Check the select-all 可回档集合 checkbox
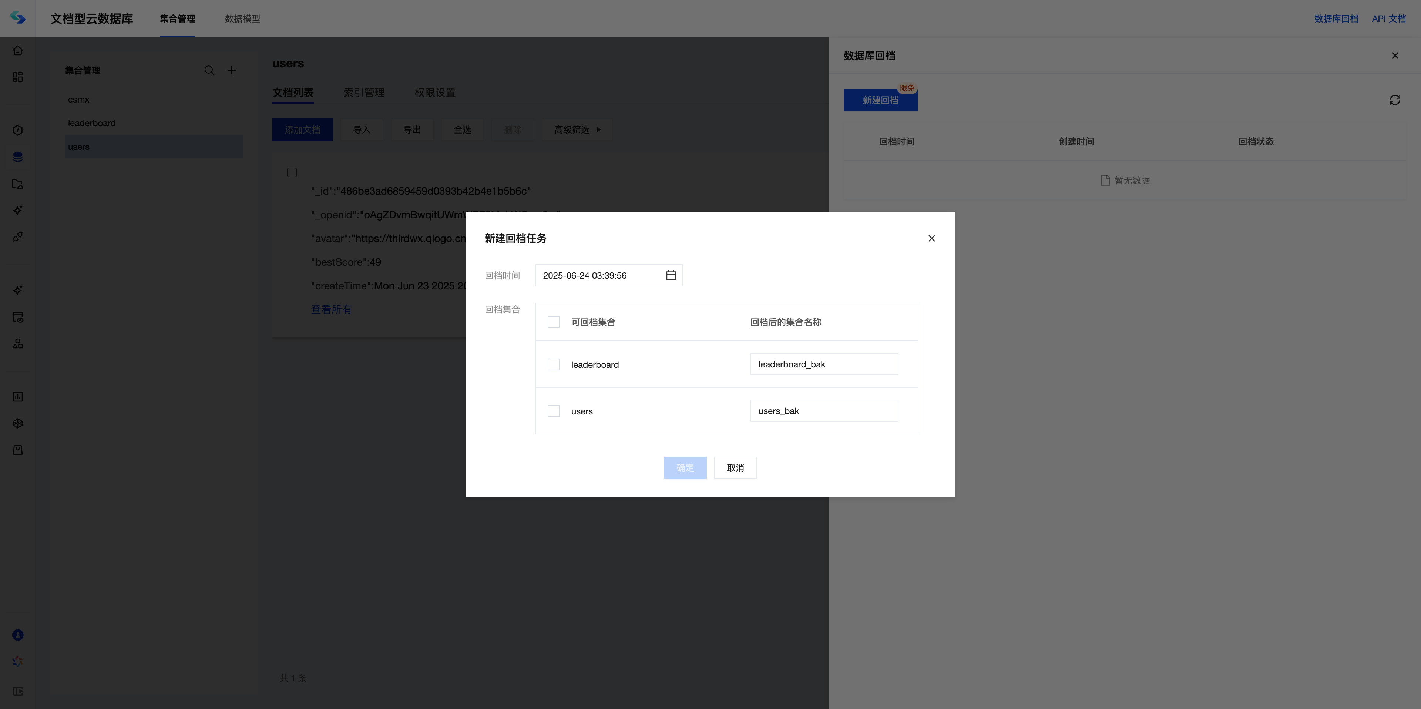This screenshot has height=709, width=1421. tap(553, 322)
